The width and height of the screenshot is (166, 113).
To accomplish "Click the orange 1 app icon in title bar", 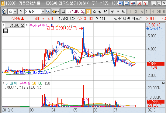I will point(3,3).
